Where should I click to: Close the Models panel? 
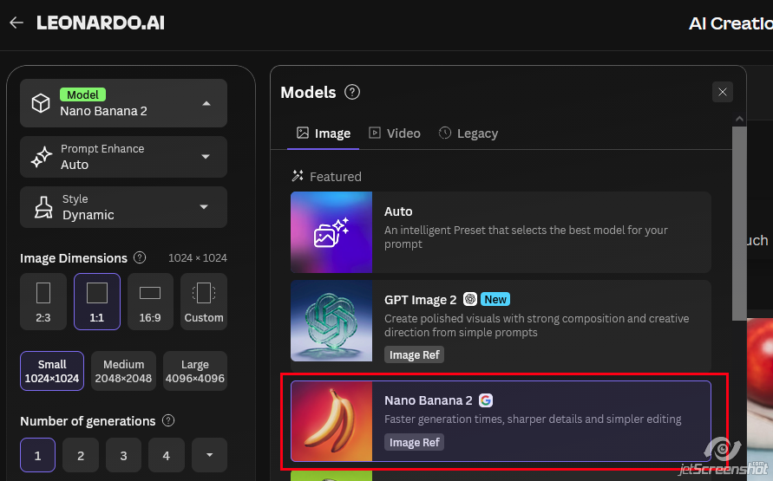[722, 92]
